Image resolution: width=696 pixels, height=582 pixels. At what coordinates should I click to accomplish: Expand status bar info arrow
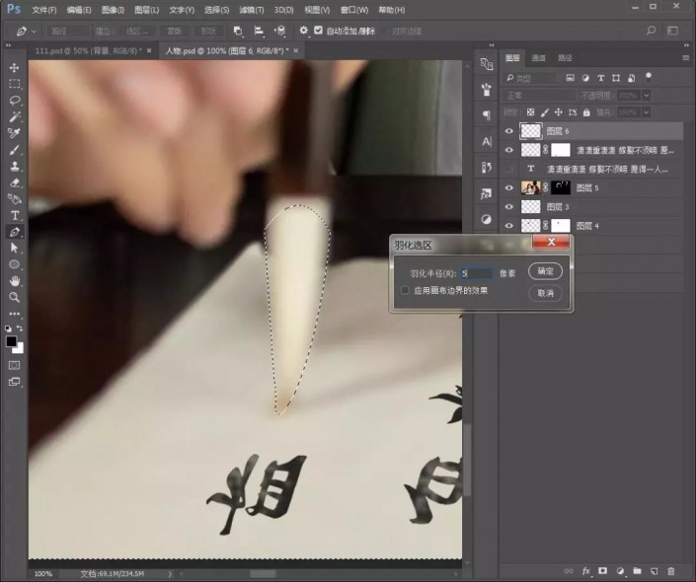(170, 573)
